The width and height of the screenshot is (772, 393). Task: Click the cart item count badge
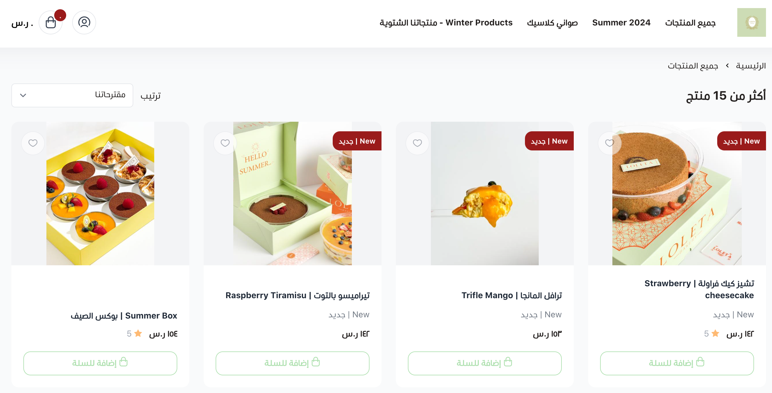click(x=60, y=15)
